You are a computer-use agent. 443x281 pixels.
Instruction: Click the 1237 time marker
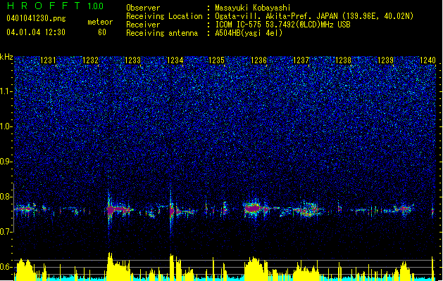[x=301, y=60]
